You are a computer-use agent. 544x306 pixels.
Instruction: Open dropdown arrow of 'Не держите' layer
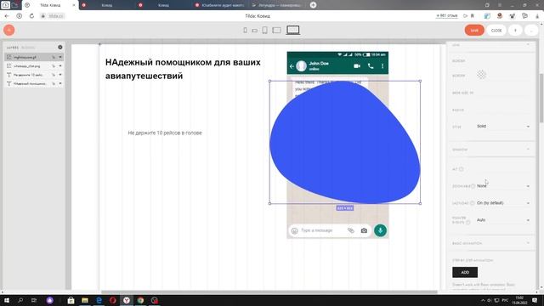coord(60,75)
